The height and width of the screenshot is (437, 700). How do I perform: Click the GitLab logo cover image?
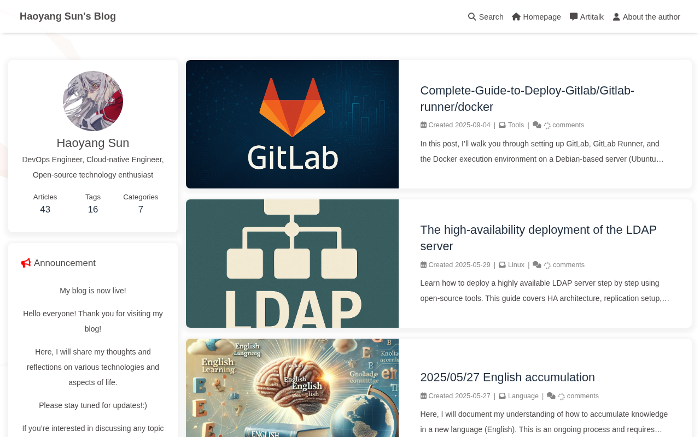tap(292, 125)
